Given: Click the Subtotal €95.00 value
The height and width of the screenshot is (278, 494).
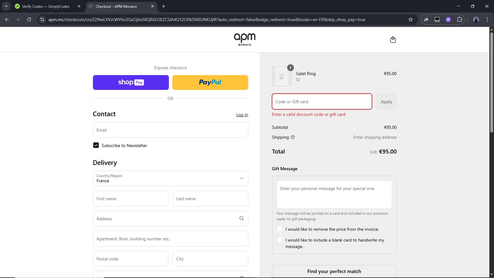Looking at the screenshot, I should pyautogui.click(x=390, y=127).
